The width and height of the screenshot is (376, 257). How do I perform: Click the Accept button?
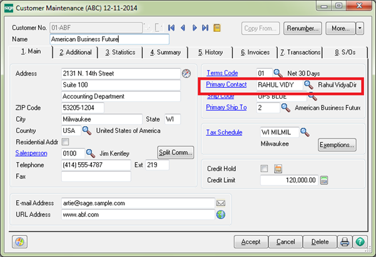251,242
